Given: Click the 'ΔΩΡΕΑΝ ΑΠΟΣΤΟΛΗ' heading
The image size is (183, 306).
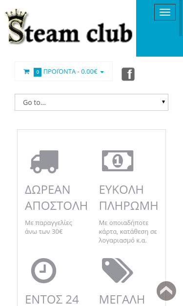Looking at the screenshot, I should pyautogui.click(x=56, y=198).
